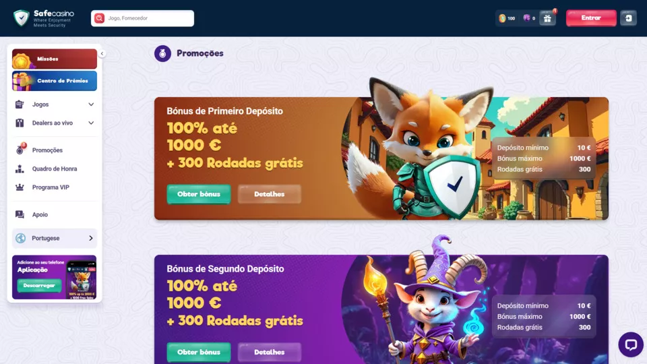Expand the Dealers ao vivo chevron
Image resolution: width=647 pixels, height=364 pixels.
tap(91, 123)
